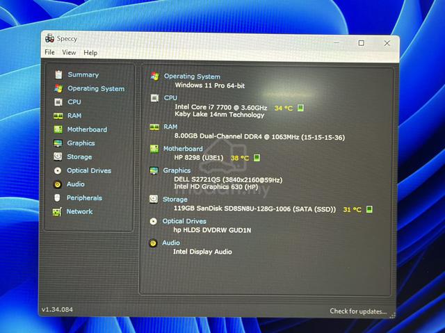
Task: Open Audio heading link in summary
Action: [x=171, y=243]
